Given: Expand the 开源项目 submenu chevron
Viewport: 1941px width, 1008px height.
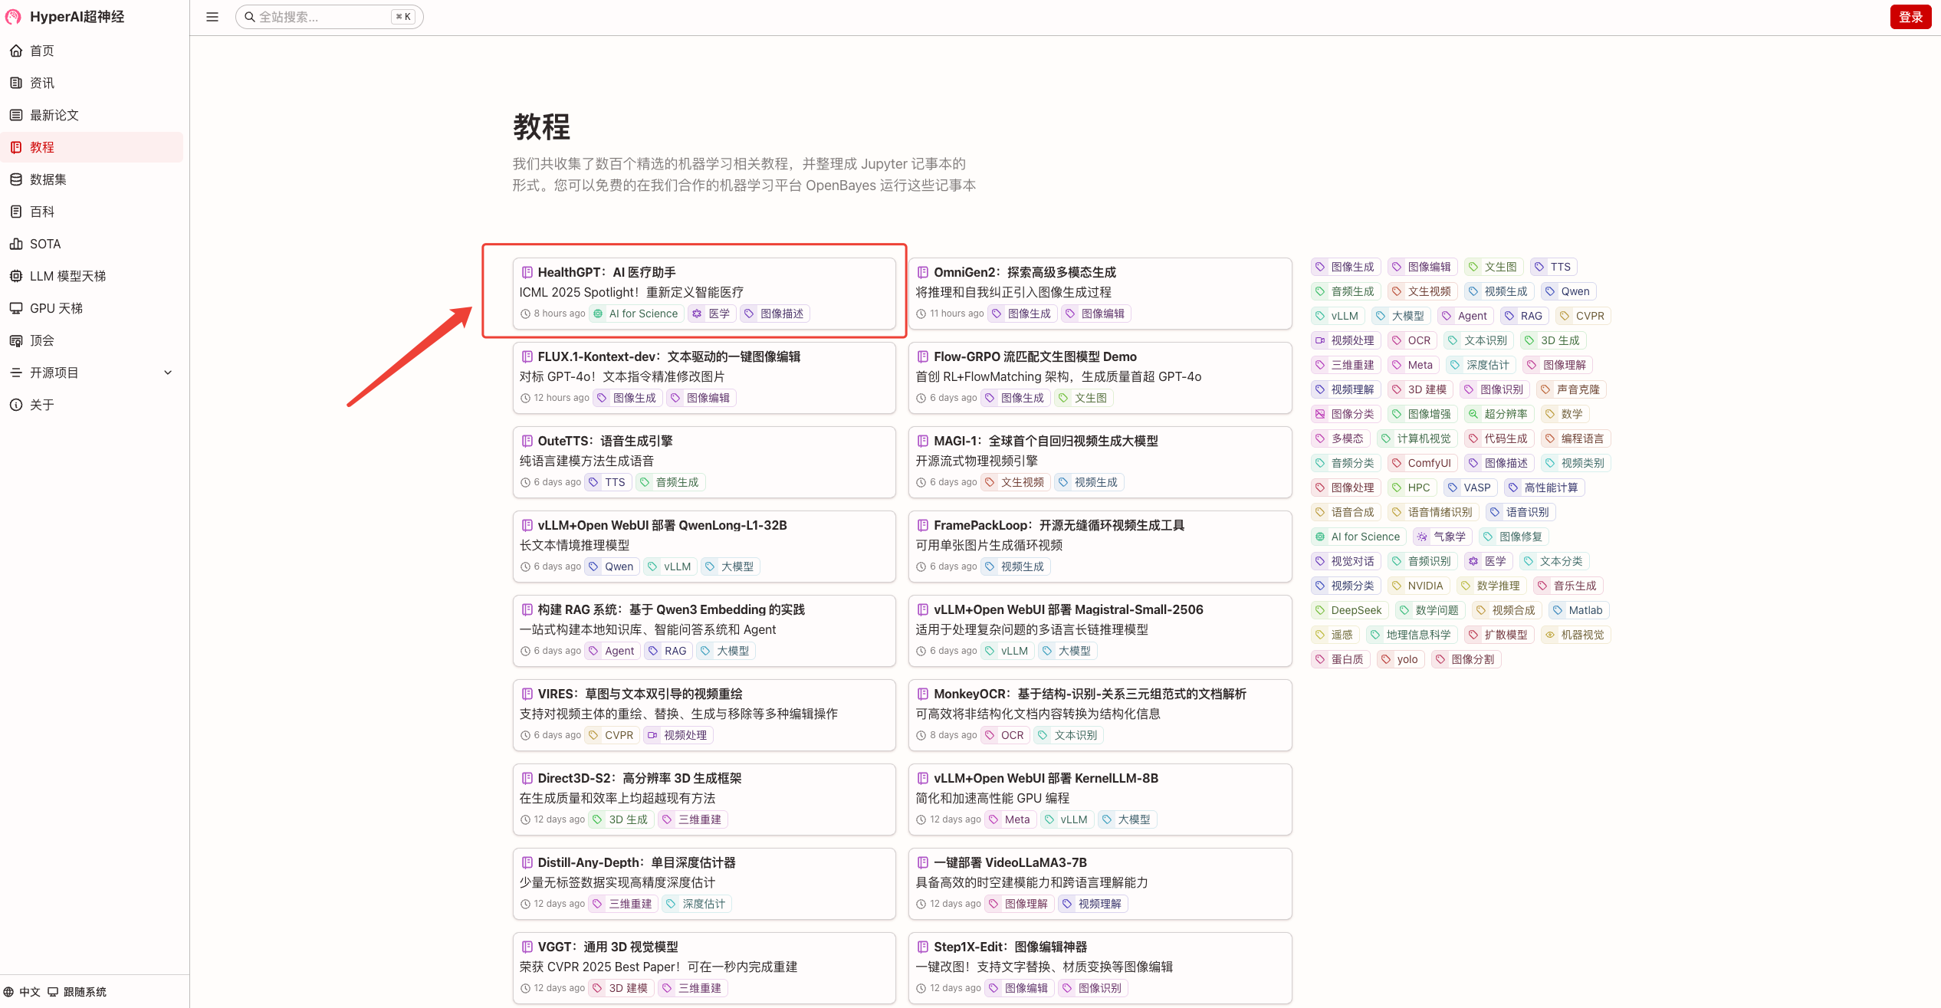Looking at the screenshot, I should [x=168, y=373].
